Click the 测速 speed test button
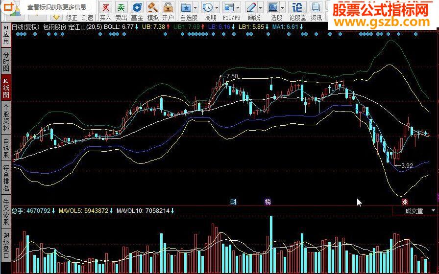Viewport: 439px width, 274px height. click(87, 18)
